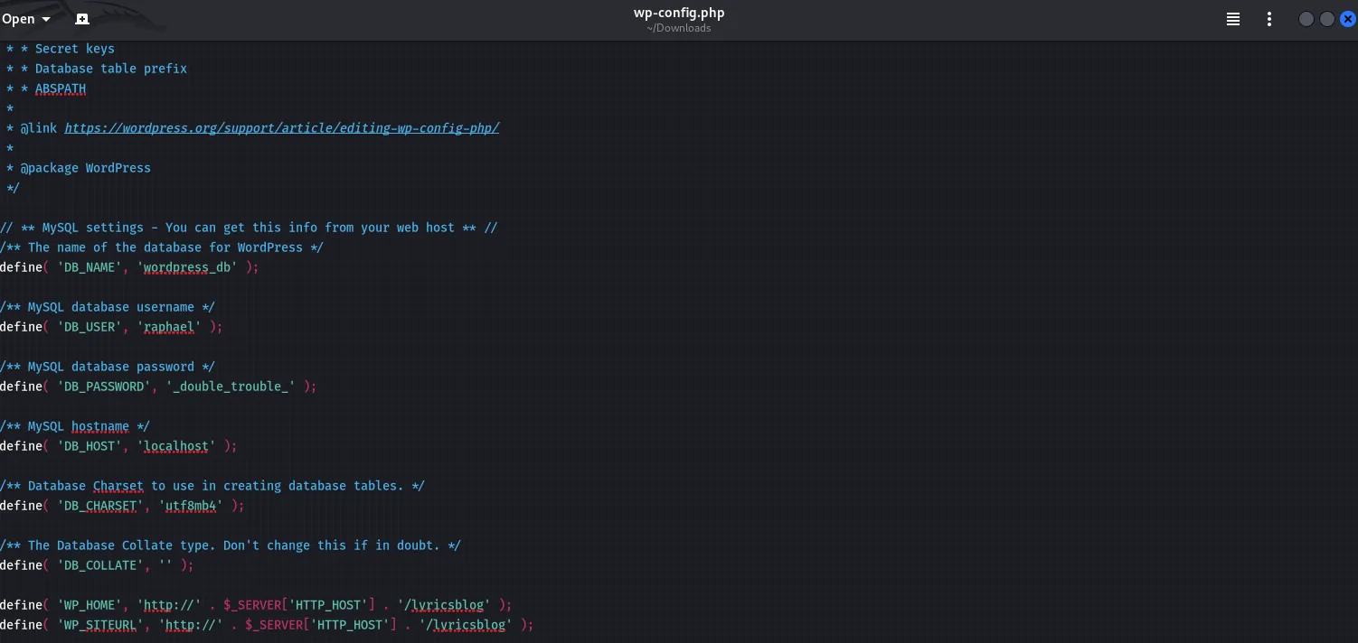Close the wp-config.php editor window
This screenshot has width=1358, height=643.
pyautogui.click(x=1348, y=19)
